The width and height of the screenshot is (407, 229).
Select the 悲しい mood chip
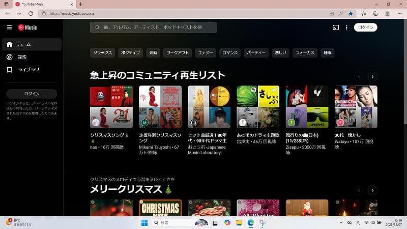pos(281,53)
